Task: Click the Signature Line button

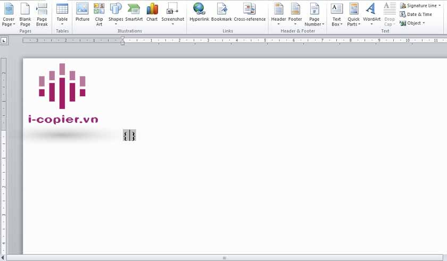Action: tap(419, 5)
